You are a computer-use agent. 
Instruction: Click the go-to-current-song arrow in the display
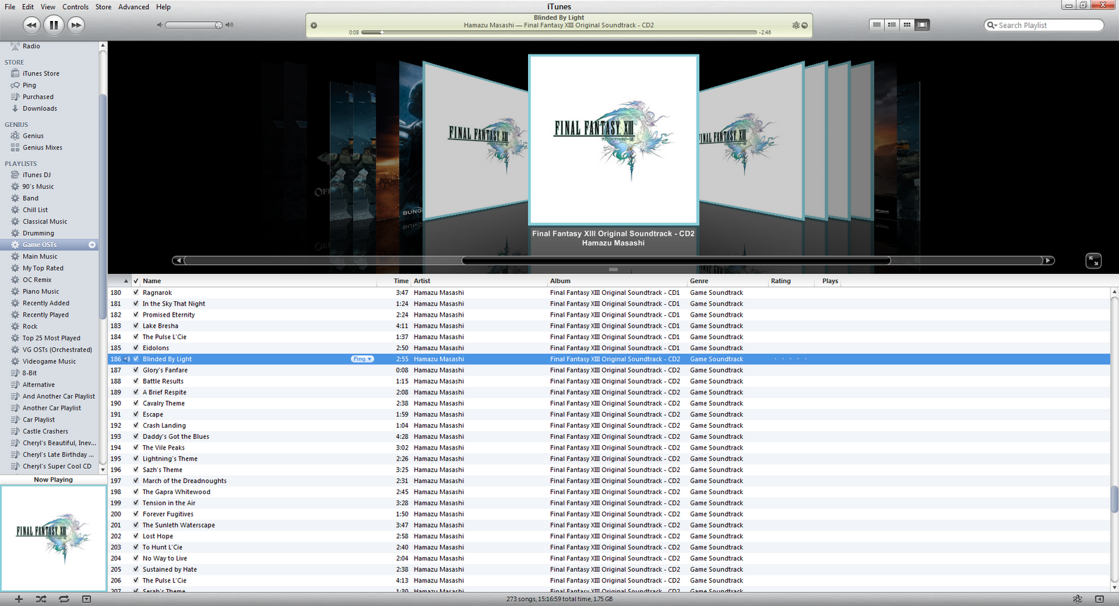click(x=805, y=25)
